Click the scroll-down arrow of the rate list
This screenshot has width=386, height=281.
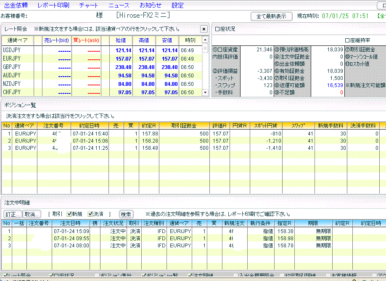pos(205,93)
